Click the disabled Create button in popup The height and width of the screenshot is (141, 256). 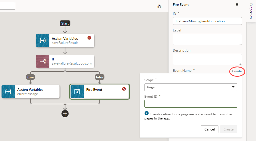[228, 129]
